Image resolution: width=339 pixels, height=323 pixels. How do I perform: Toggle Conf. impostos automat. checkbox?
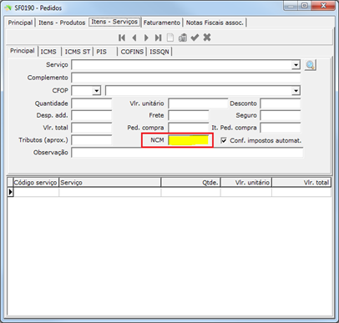pos(224,140)
